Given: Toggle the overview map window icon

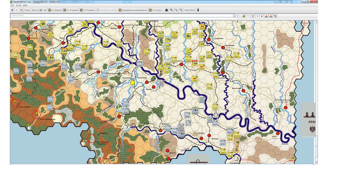Looking at the screenshot, I should 198,10.
